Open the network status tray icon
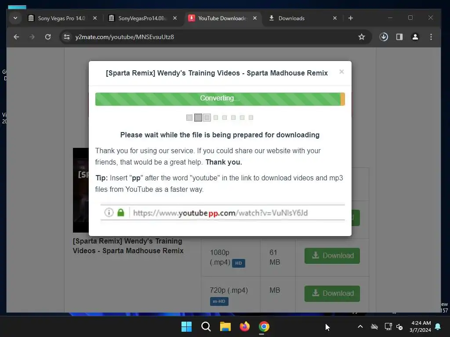Image resolution: width=450 pixels, height=337 pixels. click(388, 326)
